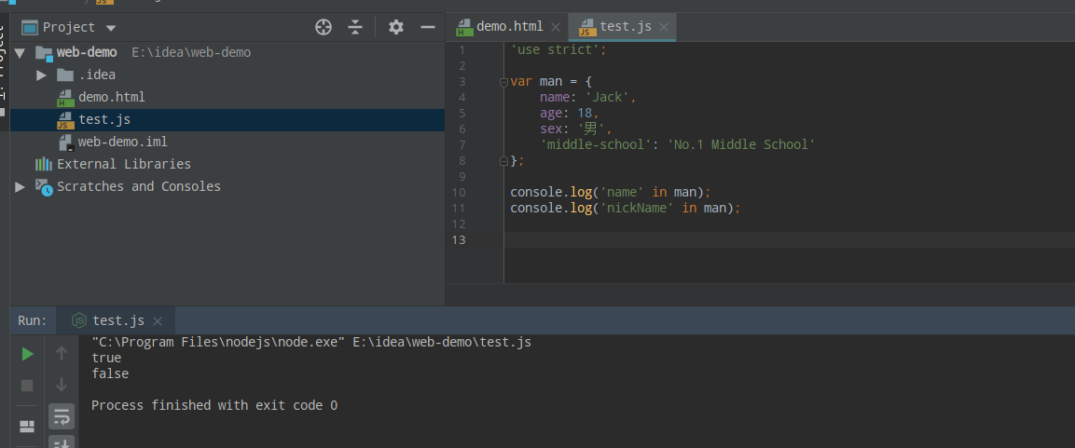Click the number 18 on line 5

[585, 113]
